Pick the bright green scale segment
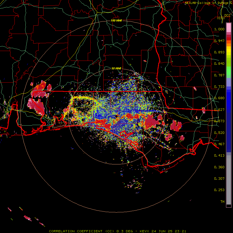Viewport: 233px width, 233px height. coord(229,71)
